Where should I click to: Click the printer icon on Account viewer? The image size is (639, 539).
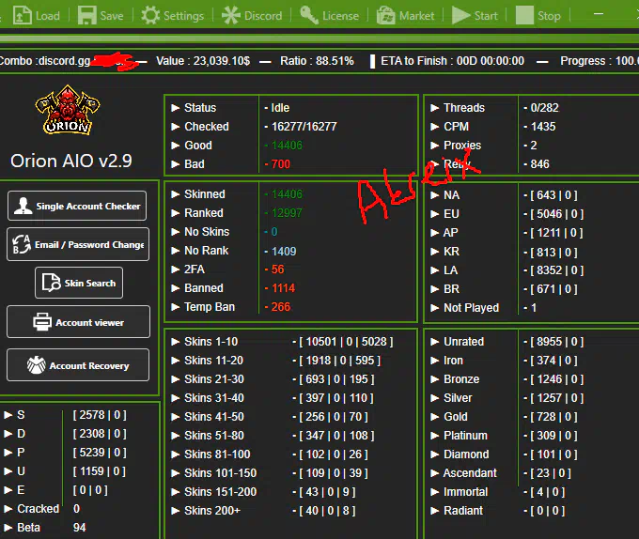[x=42, y=322]
